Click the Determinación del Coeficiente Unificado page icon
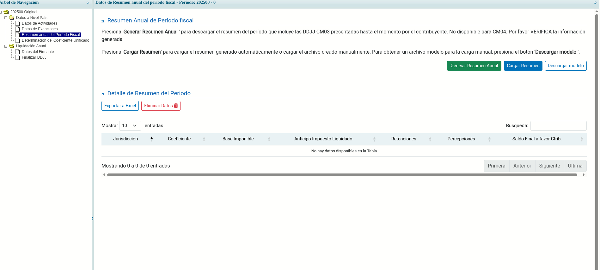 (x=18, y=40)
